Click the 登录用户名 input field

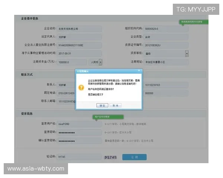pyautogui.click(x=80, y=124)
